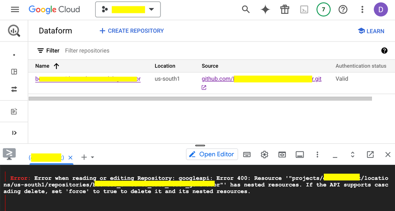Open the data transfers arrows icon
The width and height of the screenshot is (395, 211).
14,89
